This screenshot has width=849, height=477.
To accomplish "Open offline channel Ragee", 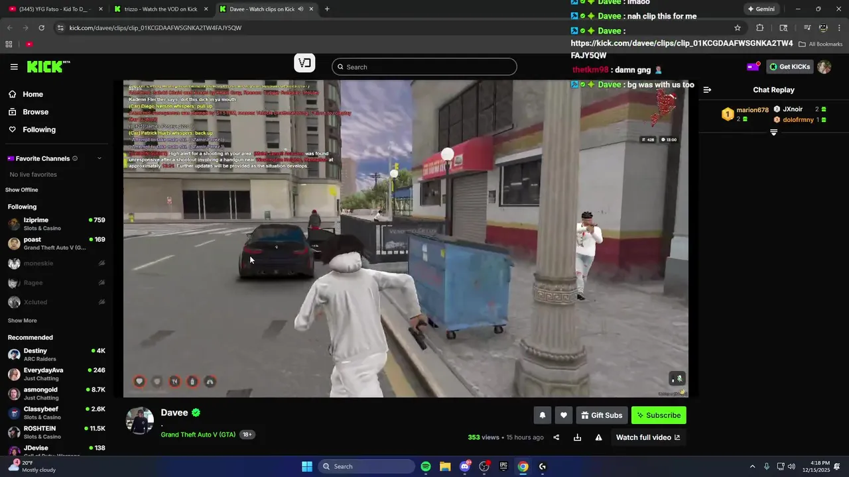I will (56, 283).
